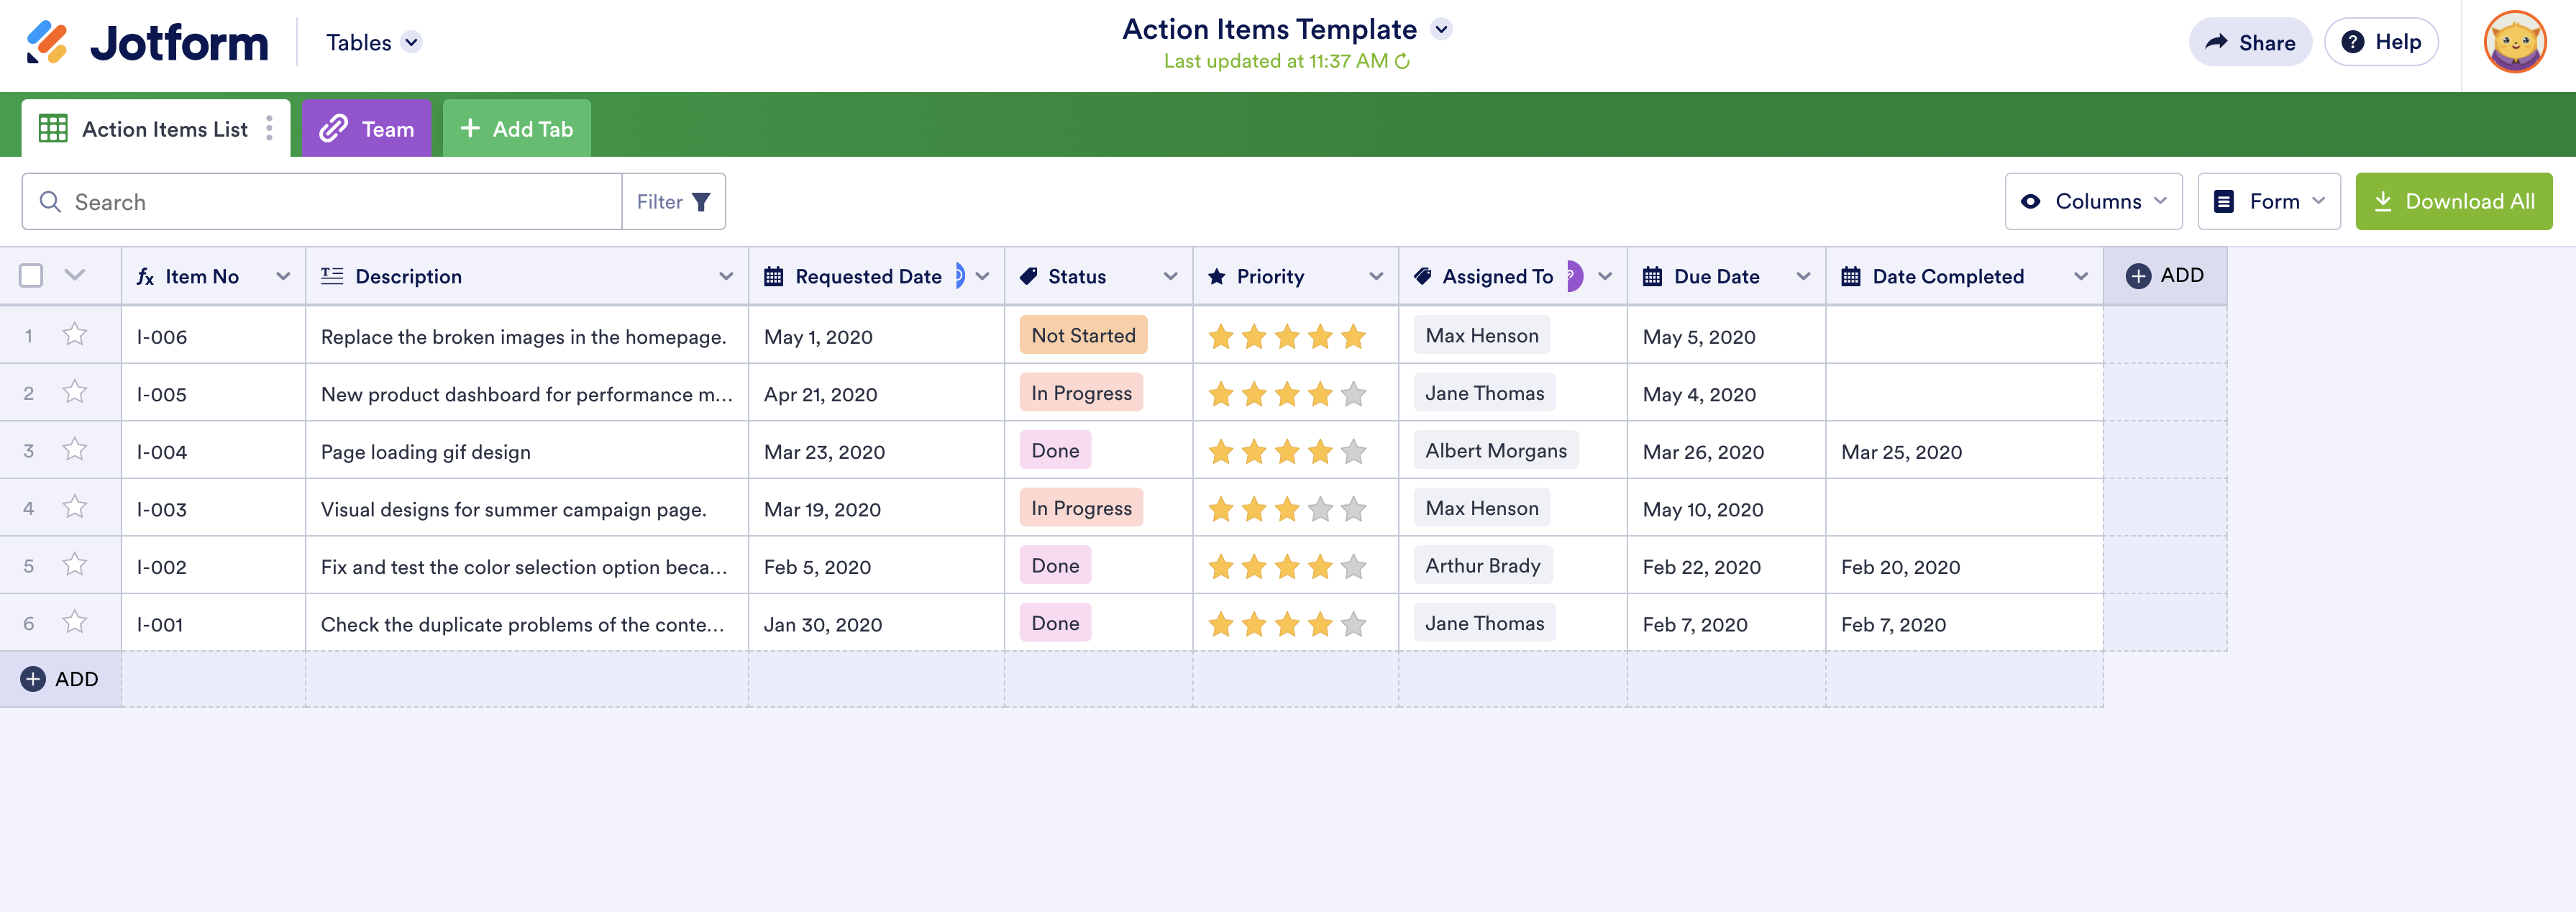
Task: Open the user avatar profile picture
Action: tap(2514, 42)
